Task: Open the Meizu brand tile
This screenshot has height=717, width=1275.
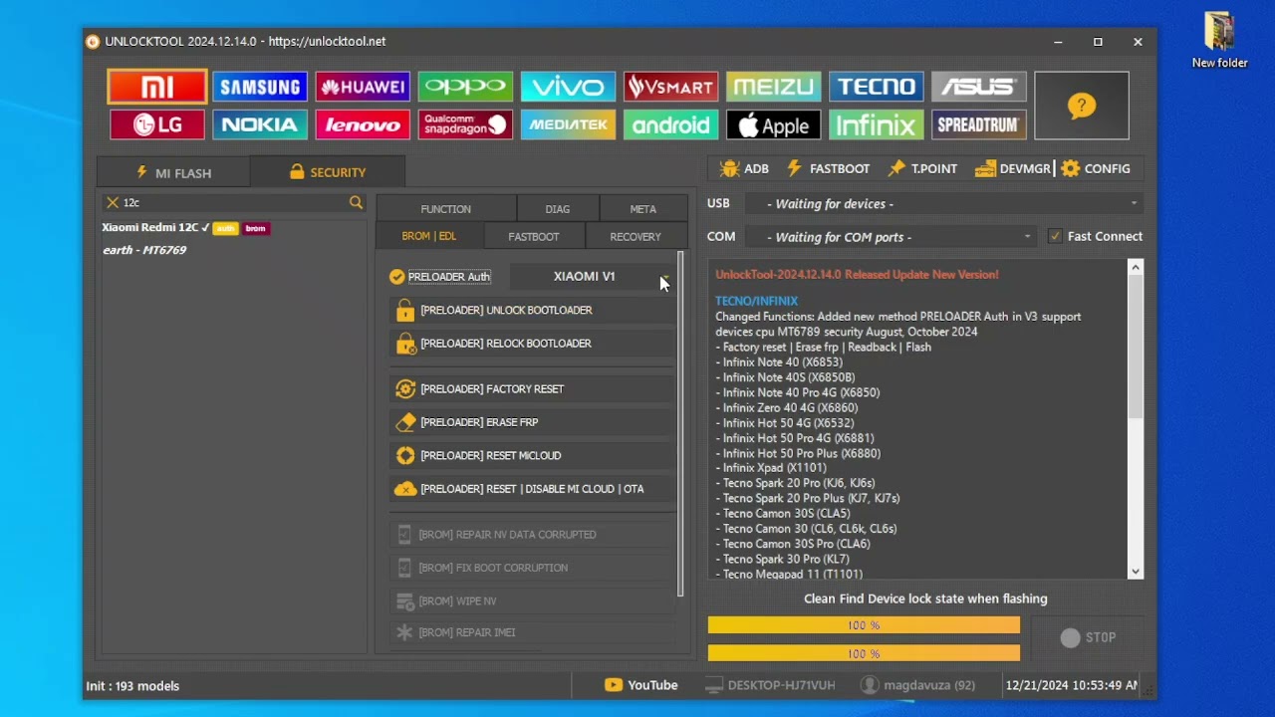Action: click(x=773, y=87)
